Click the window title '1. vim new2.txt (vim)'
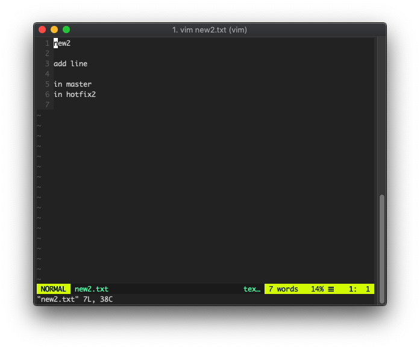This screenshot has width=420, height=350. [x=210, y=30]
